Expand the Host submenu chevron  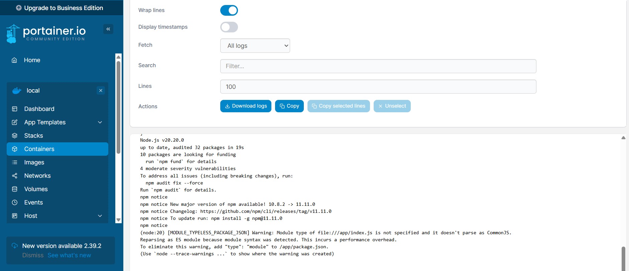click(x=100, y=216)
